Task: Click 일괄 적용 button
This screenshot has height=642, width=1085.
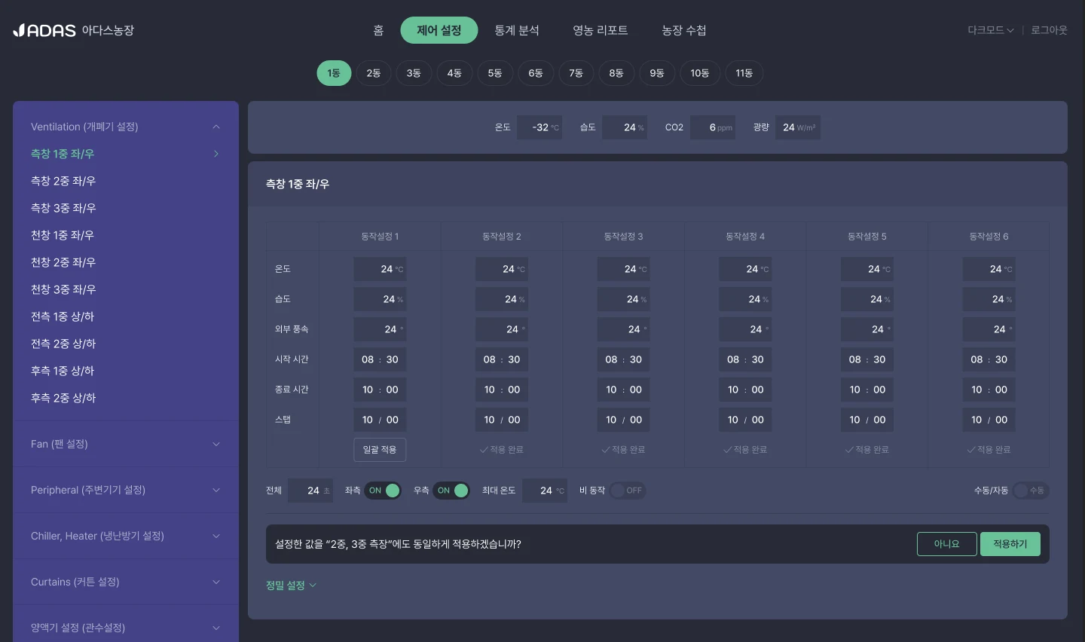Action: 380,450
